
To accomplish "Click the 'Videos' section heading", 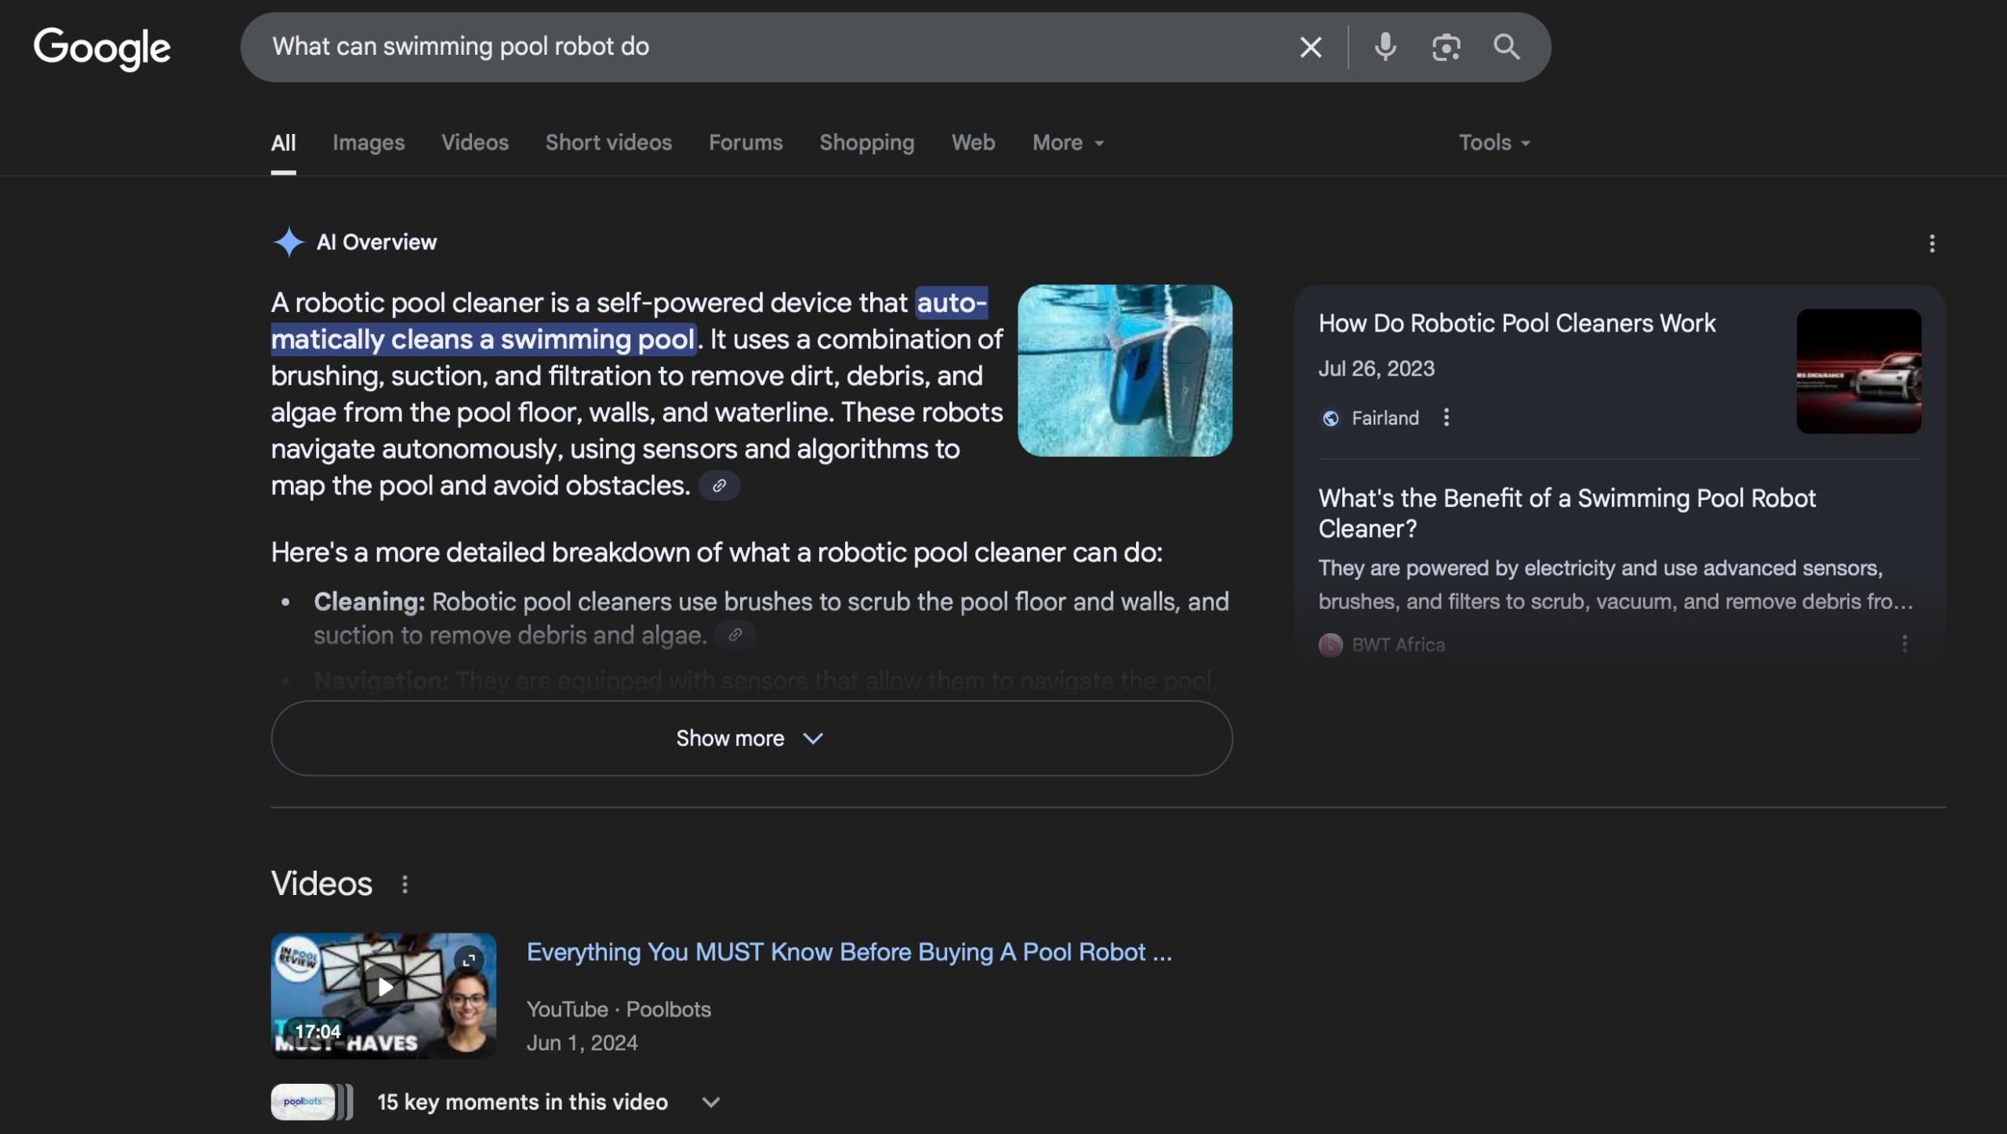I will point(321,884).
